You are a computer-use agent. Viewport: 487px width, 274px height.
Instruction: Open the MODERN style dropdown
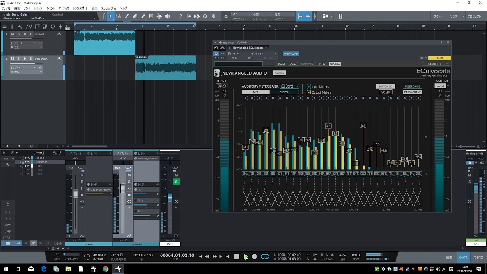(436, 64)
